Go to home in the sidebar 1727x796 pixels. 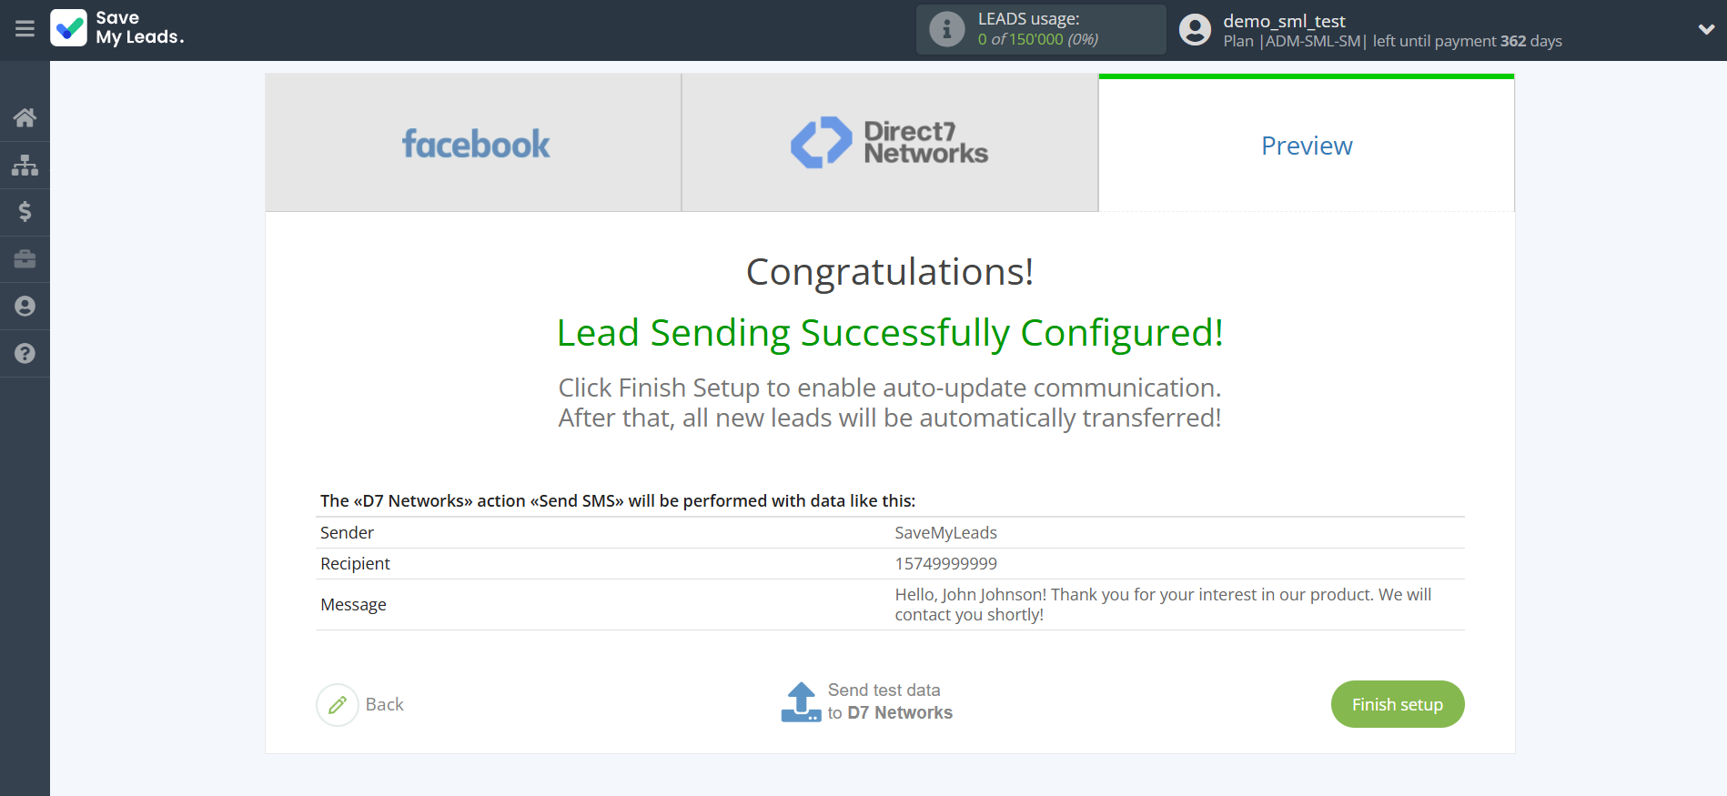point(25,117)
